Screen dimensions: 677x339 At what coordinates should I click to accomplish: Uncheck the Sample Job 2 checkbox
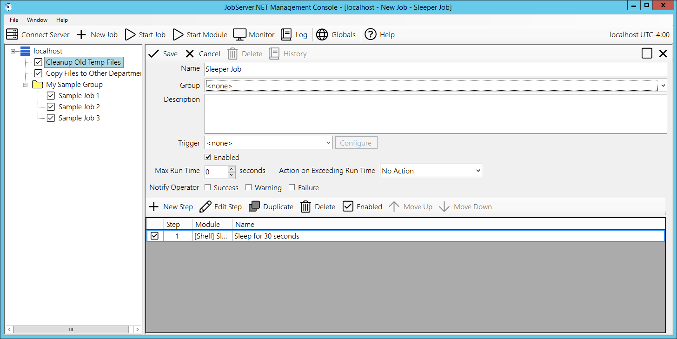pyautogui.click(x=51, y=107)
